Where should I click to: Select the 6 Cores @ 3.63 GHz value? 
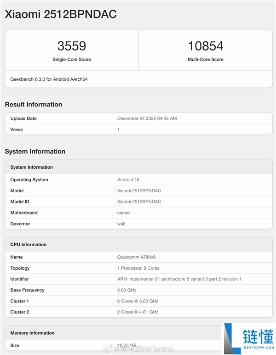point(138,301)
